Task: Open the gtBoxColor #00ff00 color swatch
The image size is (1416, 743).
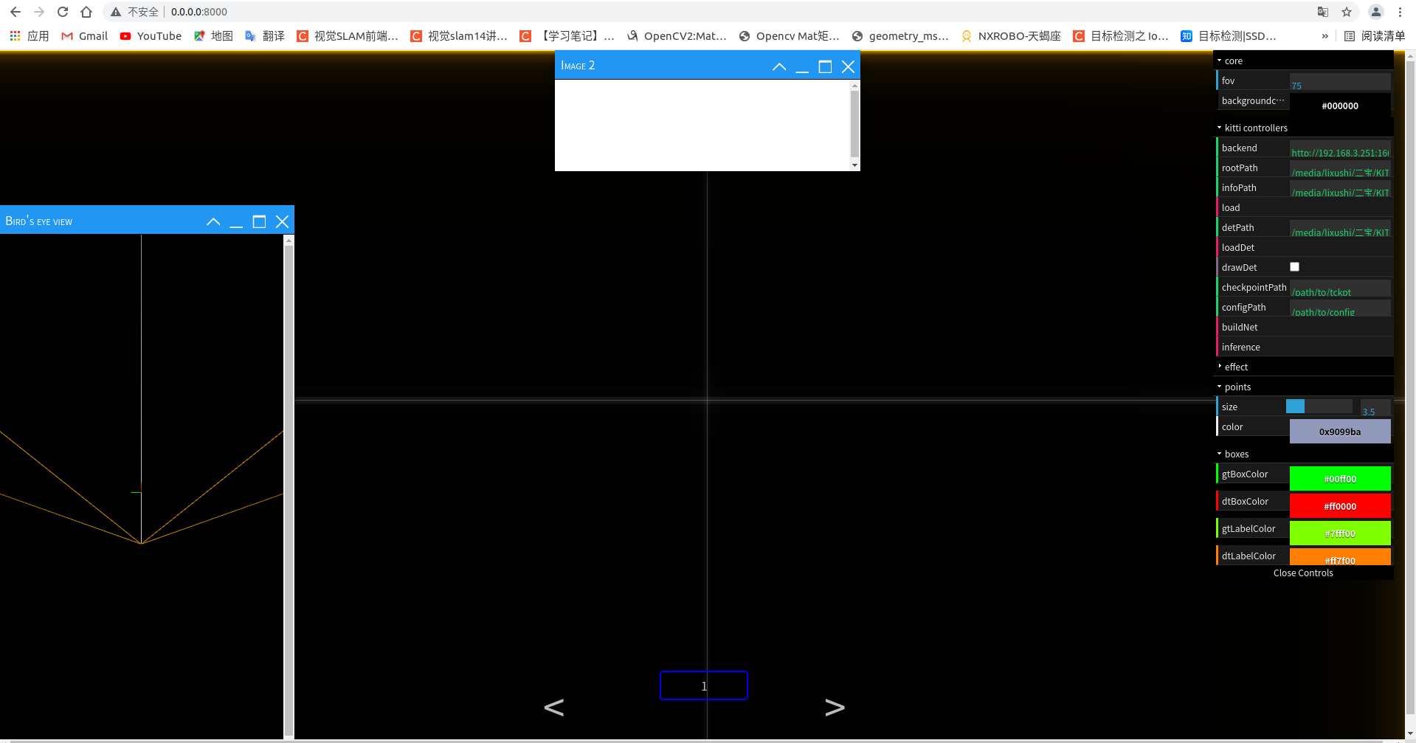Action: click(x=1339, y=478)
